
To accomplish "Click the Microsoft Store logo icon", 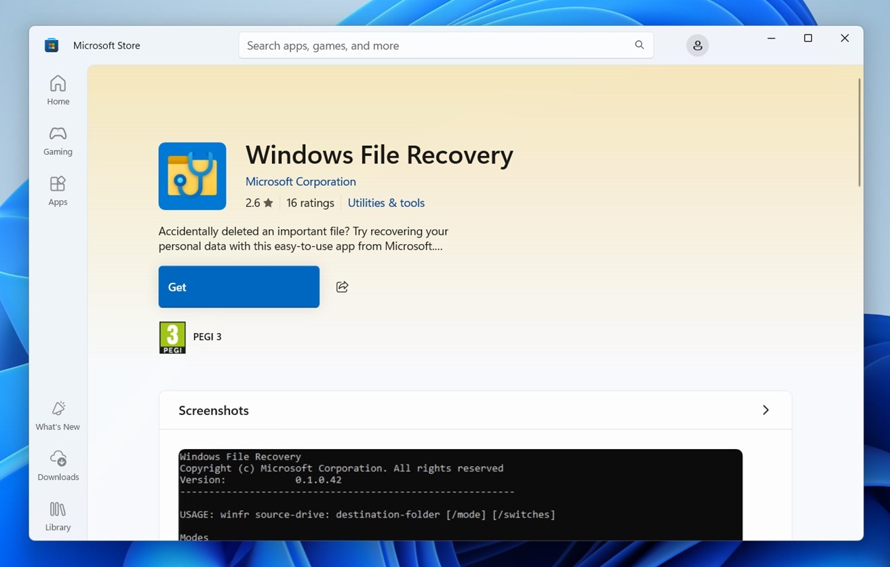I will 52,45.
